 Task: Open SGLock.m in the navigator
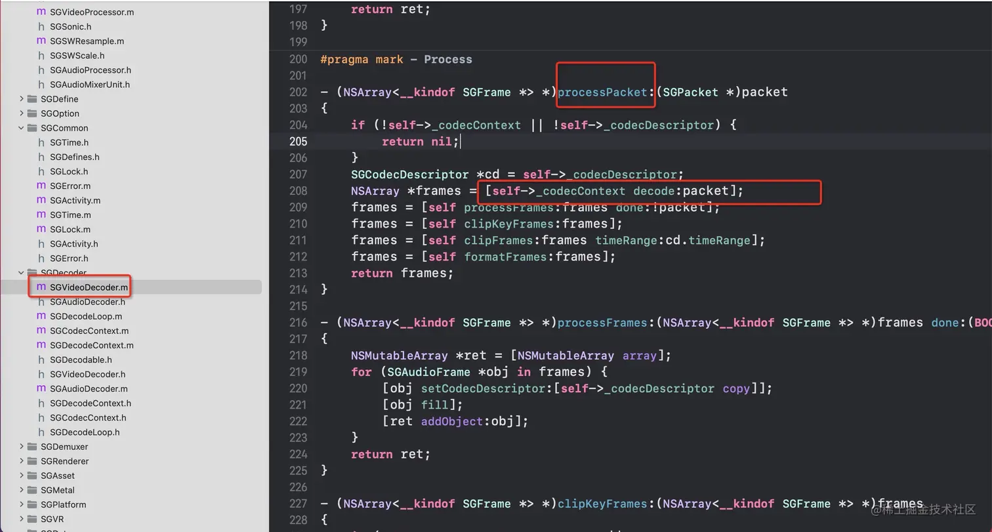[70, 229]
